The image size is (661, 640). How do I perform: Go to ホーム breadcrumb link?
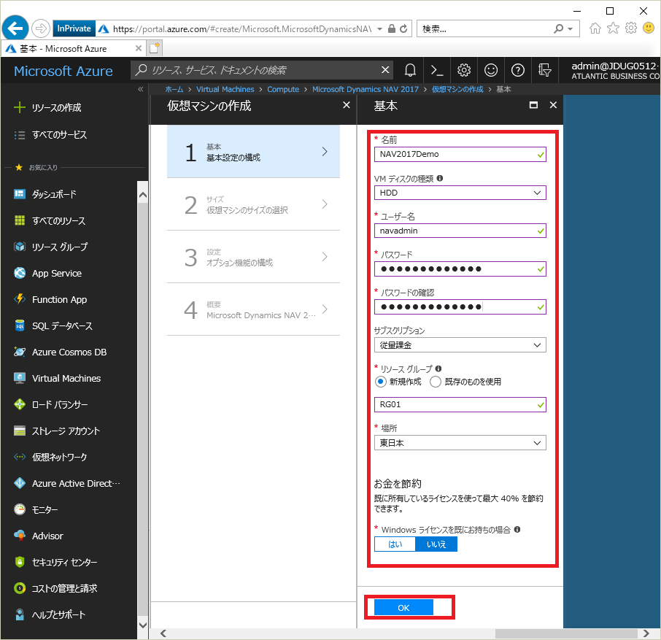click(174, 89)
